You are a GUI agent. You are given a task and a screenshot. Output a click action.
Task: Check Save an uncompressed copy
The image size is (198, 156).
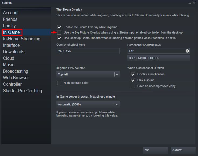click(133, 86)
